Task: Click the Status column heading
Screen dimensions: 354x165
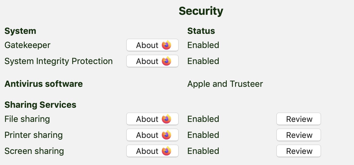Action: tap(201, 31)
